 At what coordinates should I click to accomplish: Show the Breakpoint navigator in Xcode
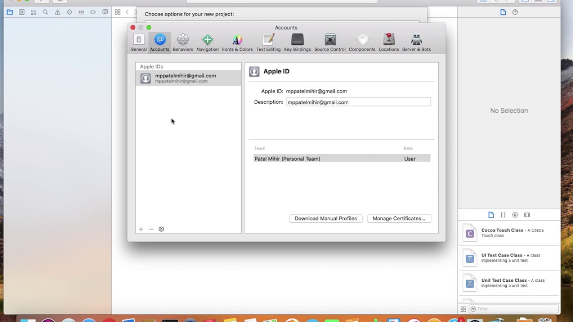tap(93, 12)
